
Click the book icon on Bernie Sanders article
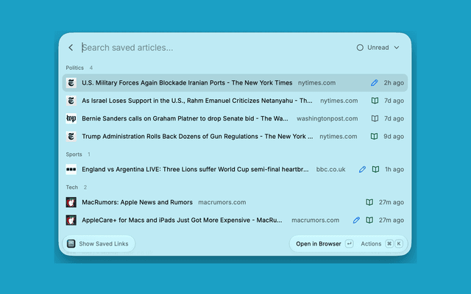click(x=375, y=118)
